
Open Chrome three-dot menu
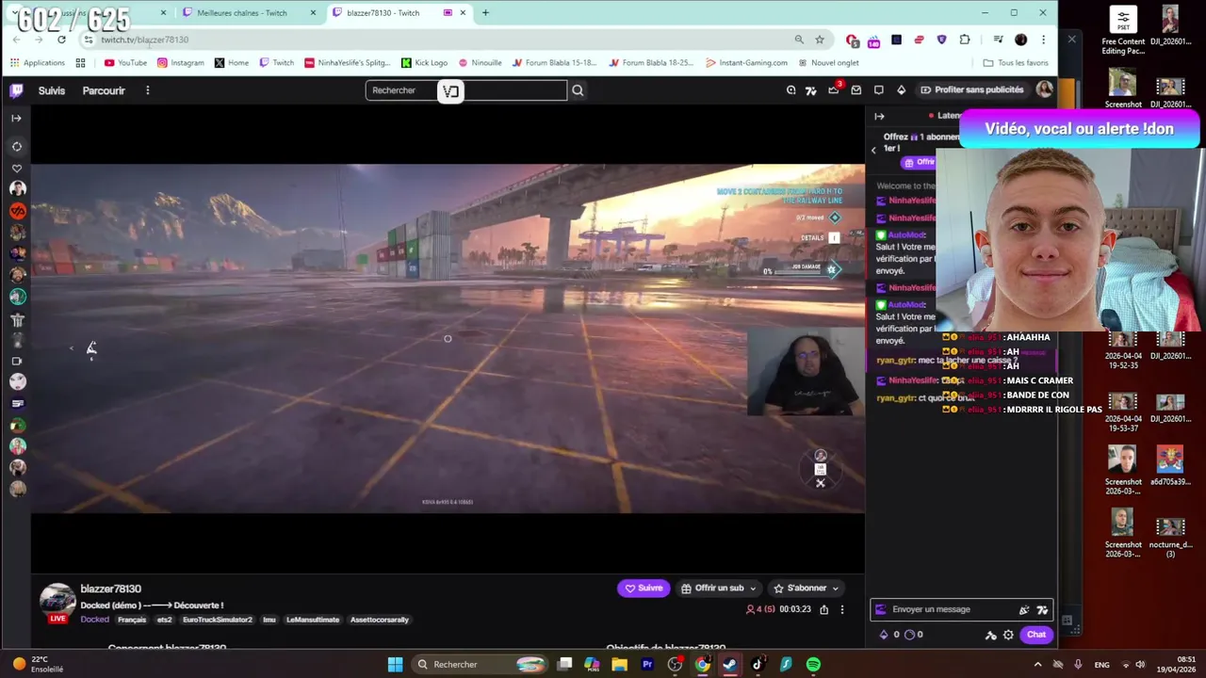[x=1043, y=40]
